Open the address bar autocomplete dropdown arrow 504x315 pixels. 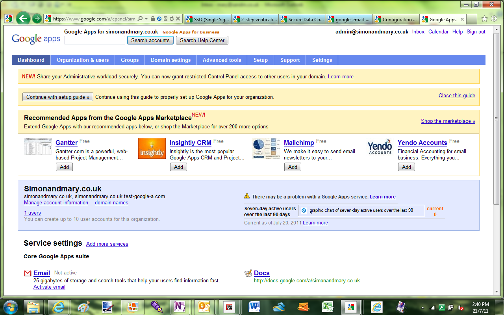(146, 19)
